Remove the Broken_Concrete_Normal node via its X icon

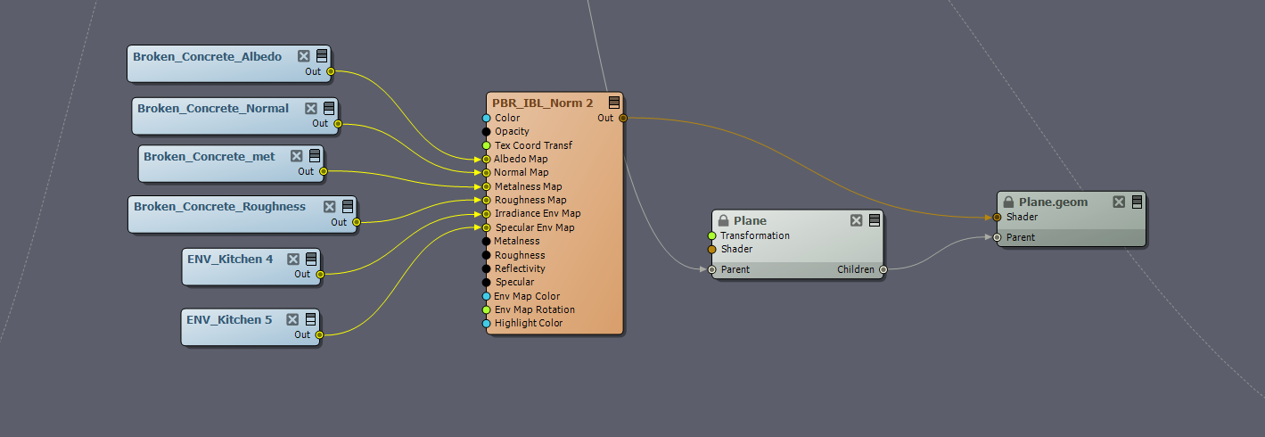pyautogui.click(x=311, y=108)
